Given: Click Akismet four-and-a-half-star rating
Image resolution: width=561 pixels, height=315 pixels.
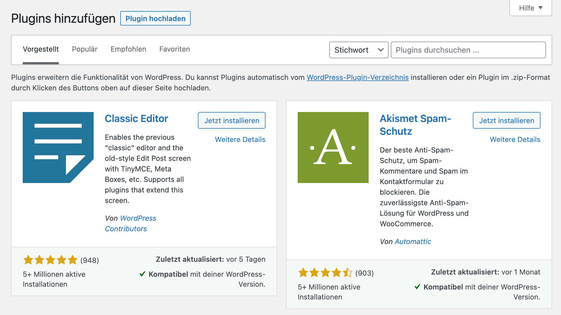Looking at the screenshot, I should pyautogui.click(x=325, y=273).
